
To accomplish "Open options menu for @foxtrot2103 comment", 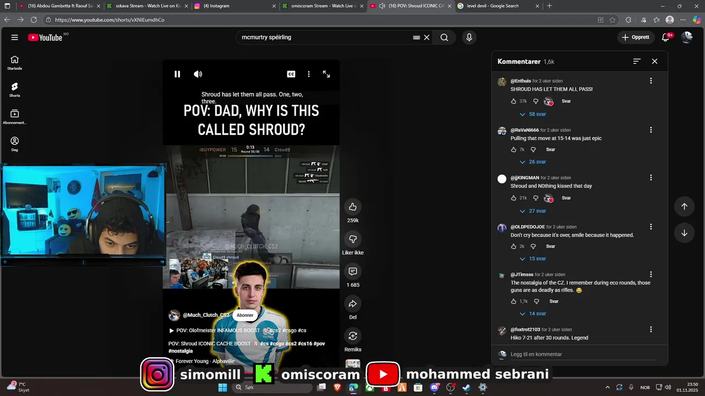I will 650,329.
